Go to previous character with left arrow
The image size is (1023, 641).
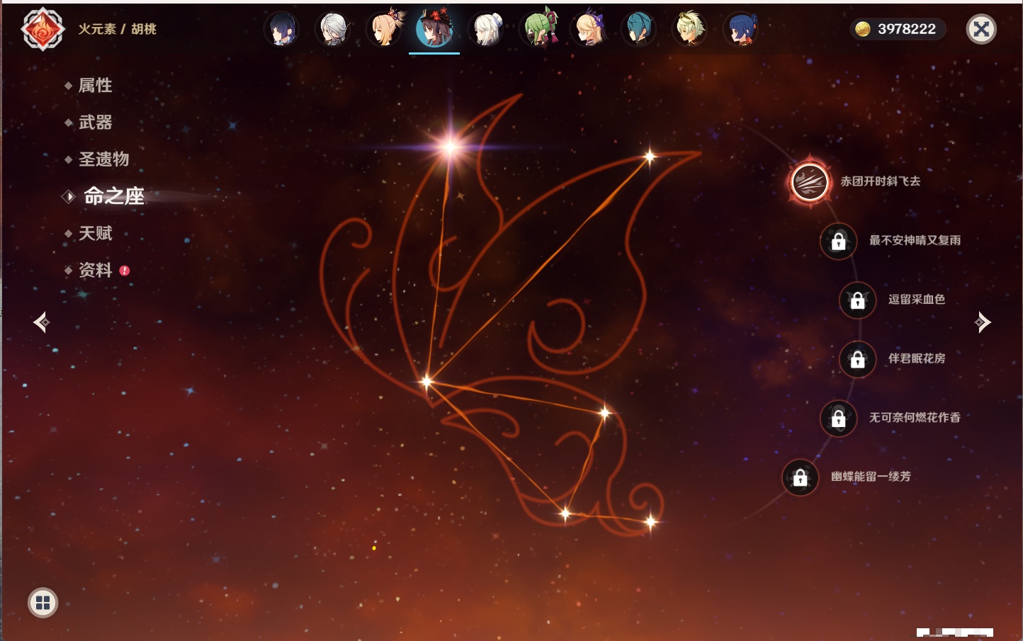point(41,322)
